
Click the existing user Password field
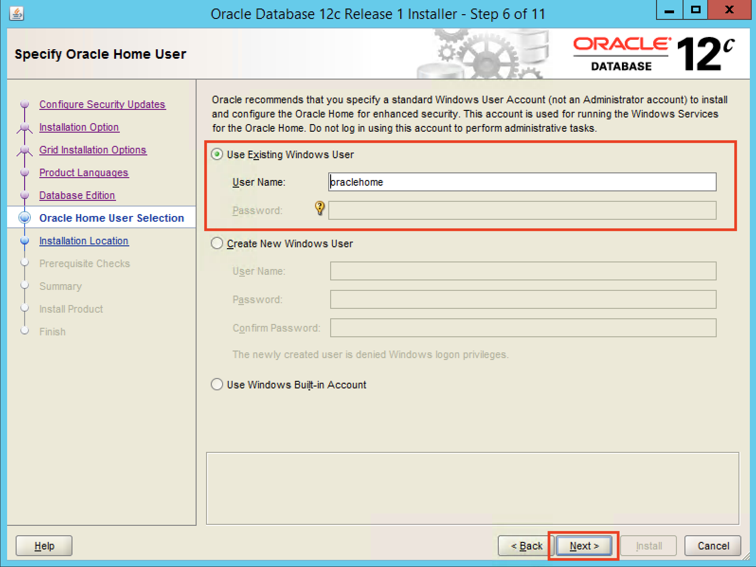pos(522,210)
